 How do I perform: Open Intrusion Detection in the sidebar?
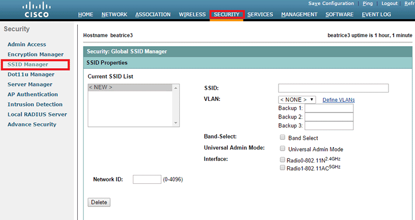[35, 105]
